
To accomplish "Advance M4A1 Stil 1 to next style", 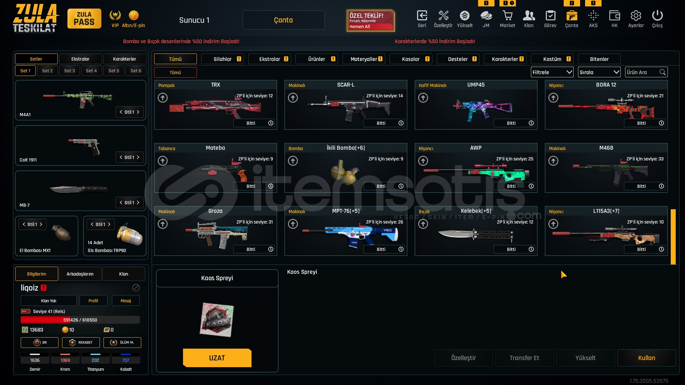I will pyautogui.click(x=138, y=112).
